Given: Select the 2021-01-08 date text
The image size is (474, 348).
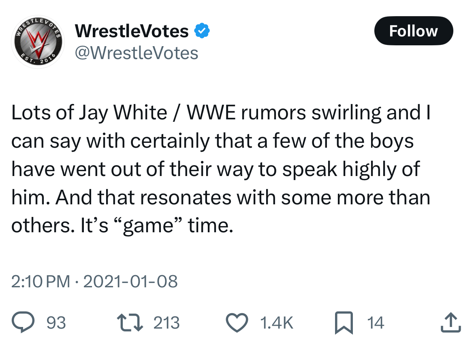Looking at the screenshot, I should (130, 281).
